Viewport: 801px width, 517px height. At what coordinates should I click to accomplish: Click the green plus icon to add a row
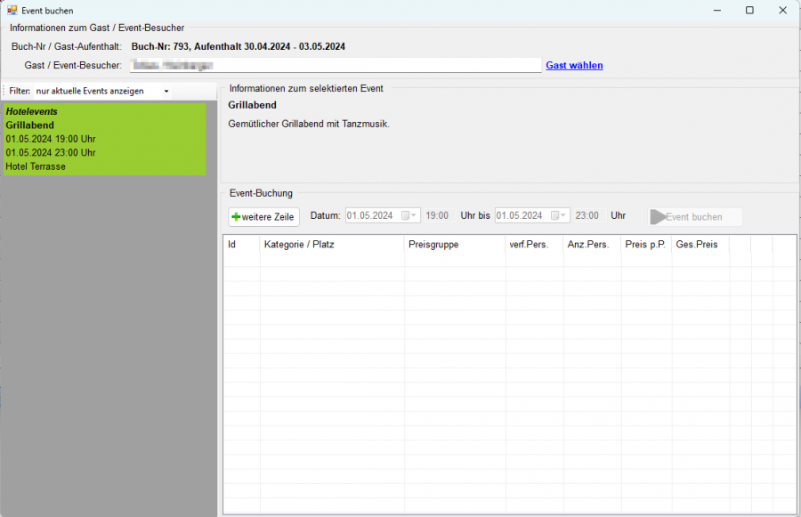(x=236, y=217)
